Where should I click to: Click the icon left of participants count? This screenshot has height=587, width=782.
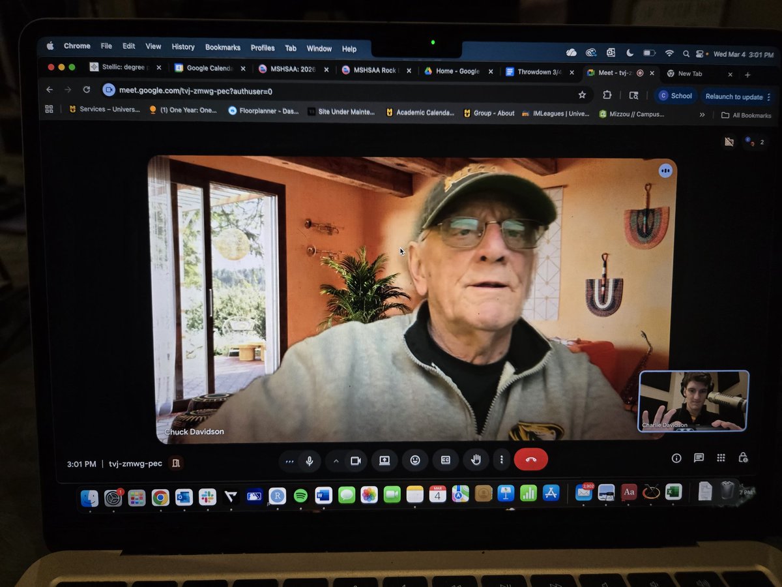(x=729, y=142)
